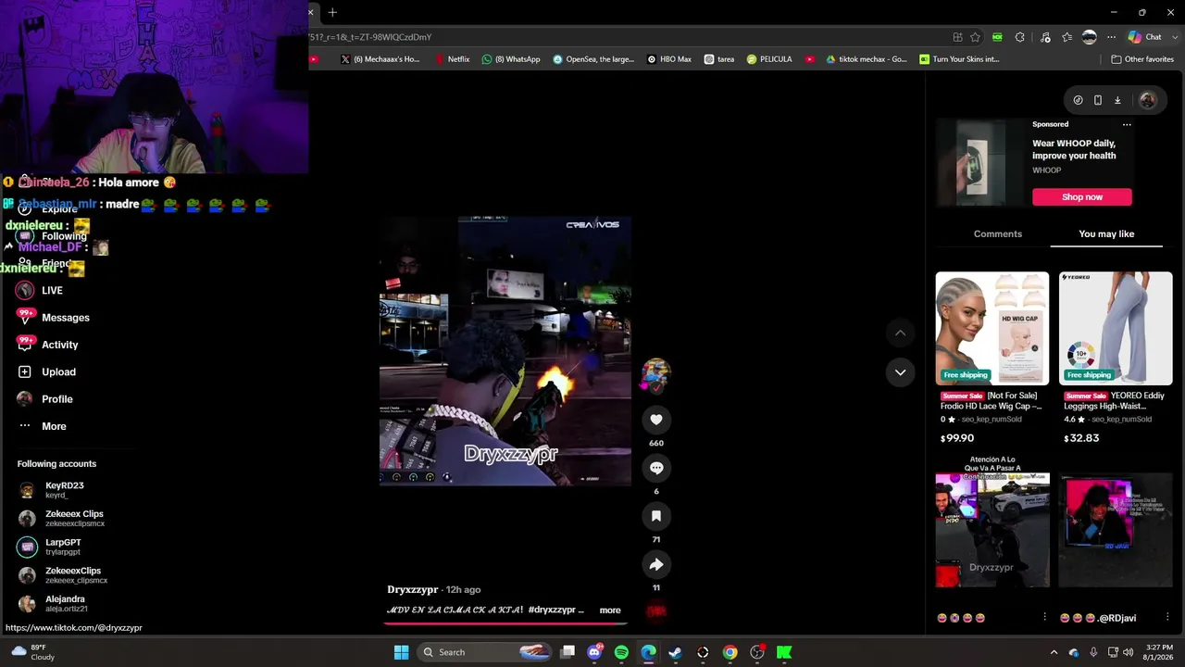This screenshot has height=667, width=1185.
Task: Open the TikTok coins icon in top-right pill
Action: coord(1078,100)
